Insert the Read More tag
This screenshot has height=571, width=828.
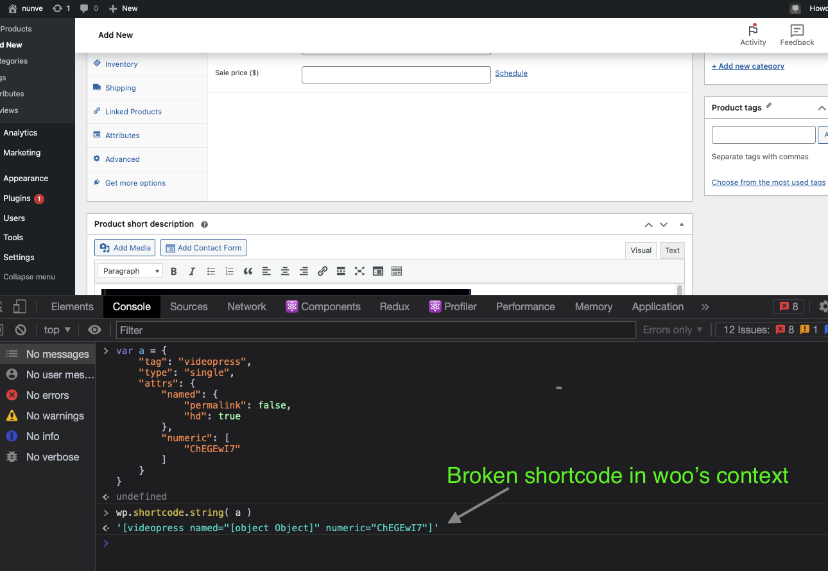(341, 270)
